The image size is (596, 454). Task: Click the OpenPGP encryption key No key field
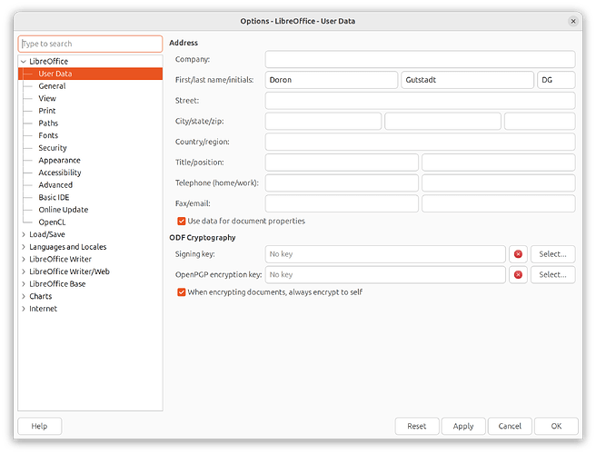pos(385,275)
